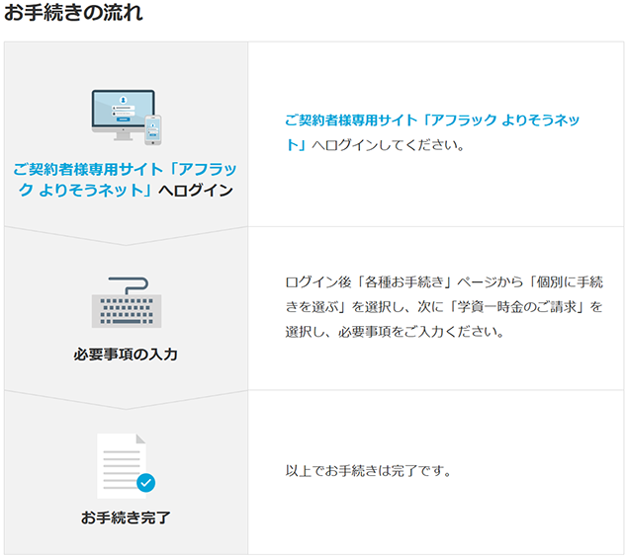Click the user avatar on the monitor screen
Screen dimensions: 627x557
click(x=123, y=100)
